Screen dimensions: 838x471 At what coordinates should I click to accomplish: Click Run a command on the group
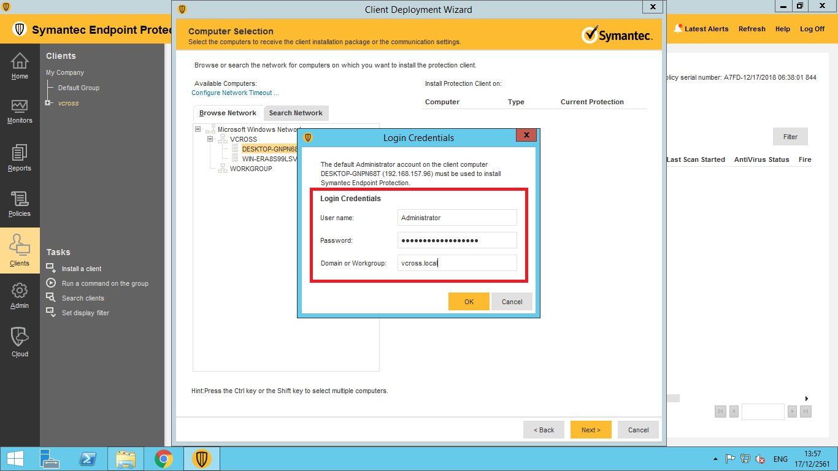tap(105, 283)
